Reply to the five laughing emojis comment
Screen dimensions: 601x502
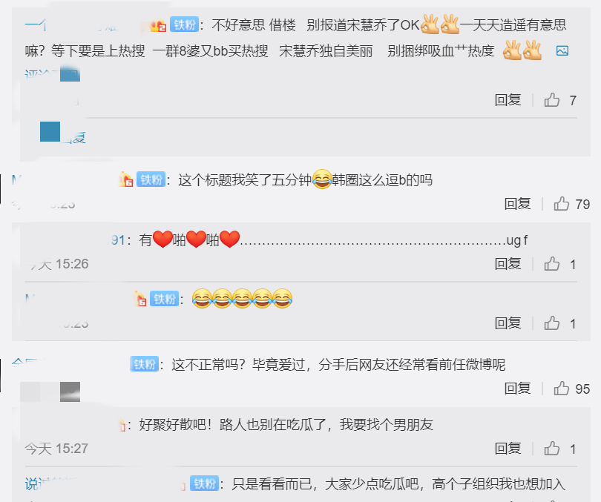[508, 323]
